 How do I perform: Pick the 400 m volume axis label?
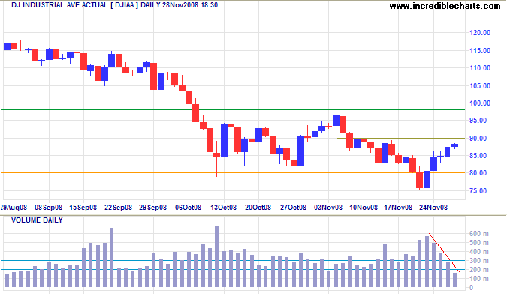[x=479, y=252]
